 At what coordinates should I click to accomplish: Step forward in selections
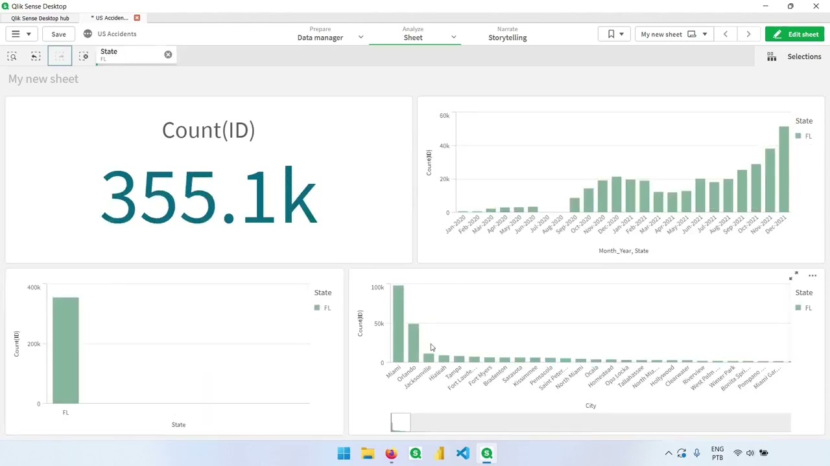point(60,56)
